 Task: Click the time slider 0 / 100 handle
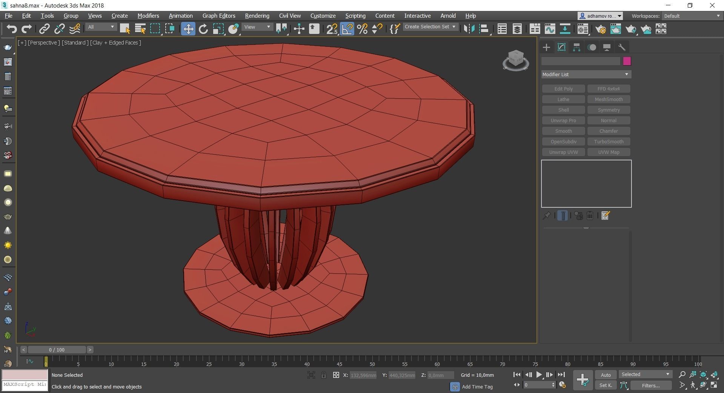(x=57, y=350)
